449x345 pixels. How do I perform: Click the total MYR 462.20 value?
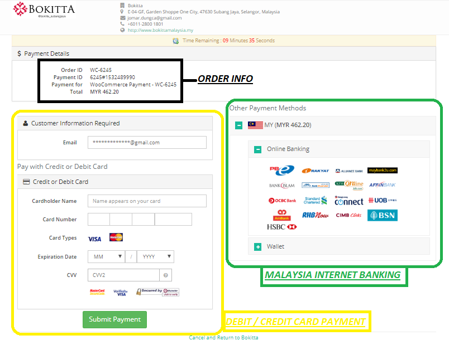(104, 92)
